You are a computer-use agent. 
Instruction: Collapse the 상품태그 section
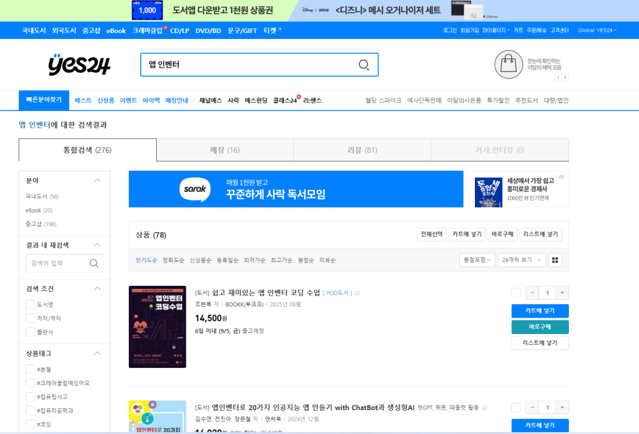pyautogui.click(x=97, y=353)
